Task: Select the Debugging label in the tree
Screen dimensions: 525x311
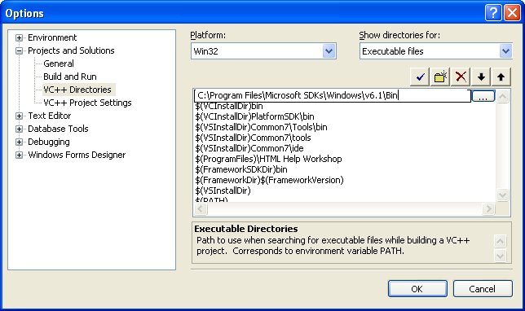Action: pos(49,142)
